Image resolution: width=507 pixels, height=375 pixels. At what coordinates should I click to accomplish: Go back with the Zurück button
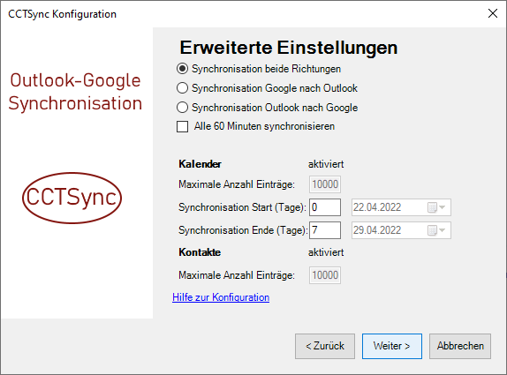point(325,346)
